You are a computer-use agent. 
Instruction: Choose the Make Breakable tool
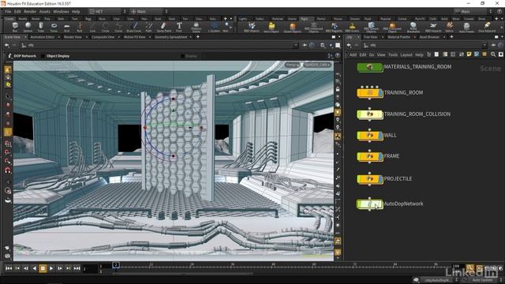point(413,28)
